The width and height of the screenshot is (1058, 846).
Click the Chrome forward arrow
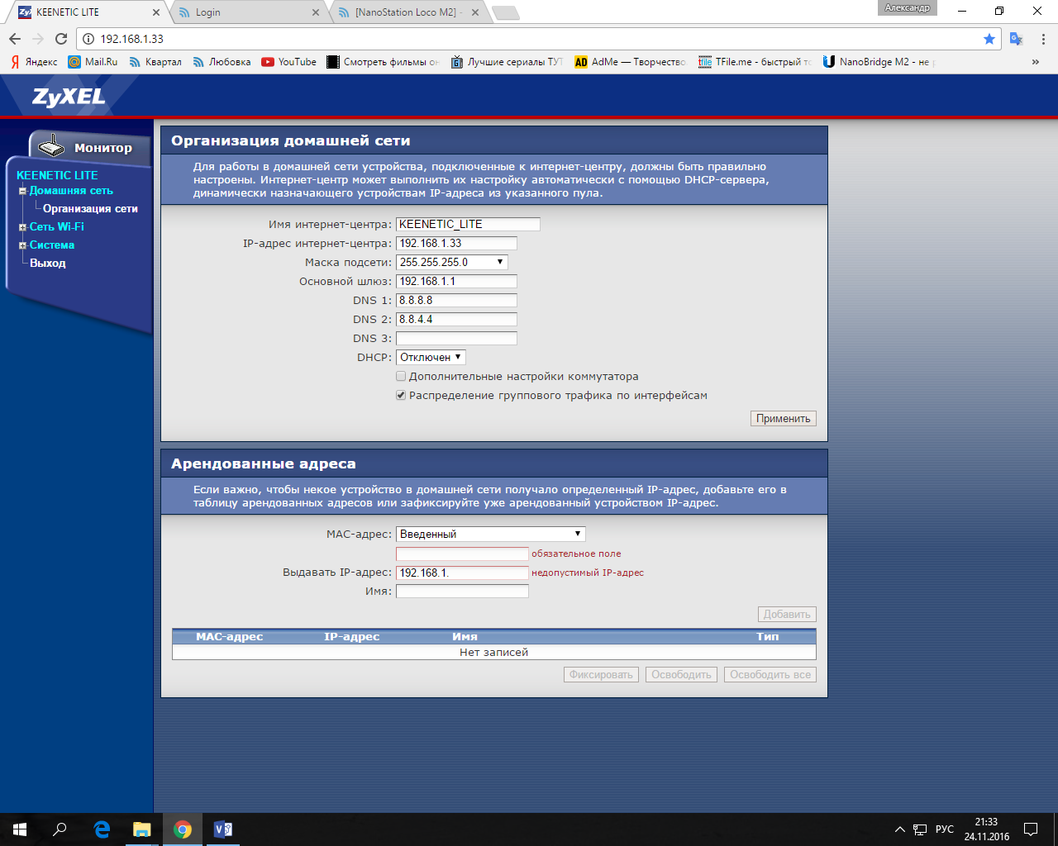[x=38, y=39]
